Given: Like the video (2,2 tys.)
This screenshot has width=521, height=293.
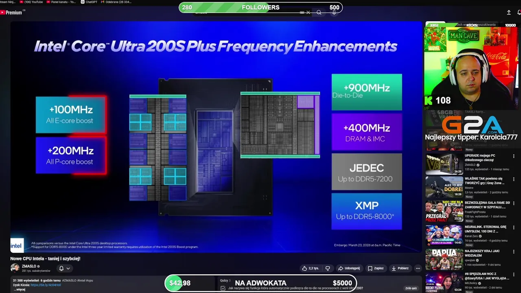Looking at the screenshot, I should tap(310, 268).
